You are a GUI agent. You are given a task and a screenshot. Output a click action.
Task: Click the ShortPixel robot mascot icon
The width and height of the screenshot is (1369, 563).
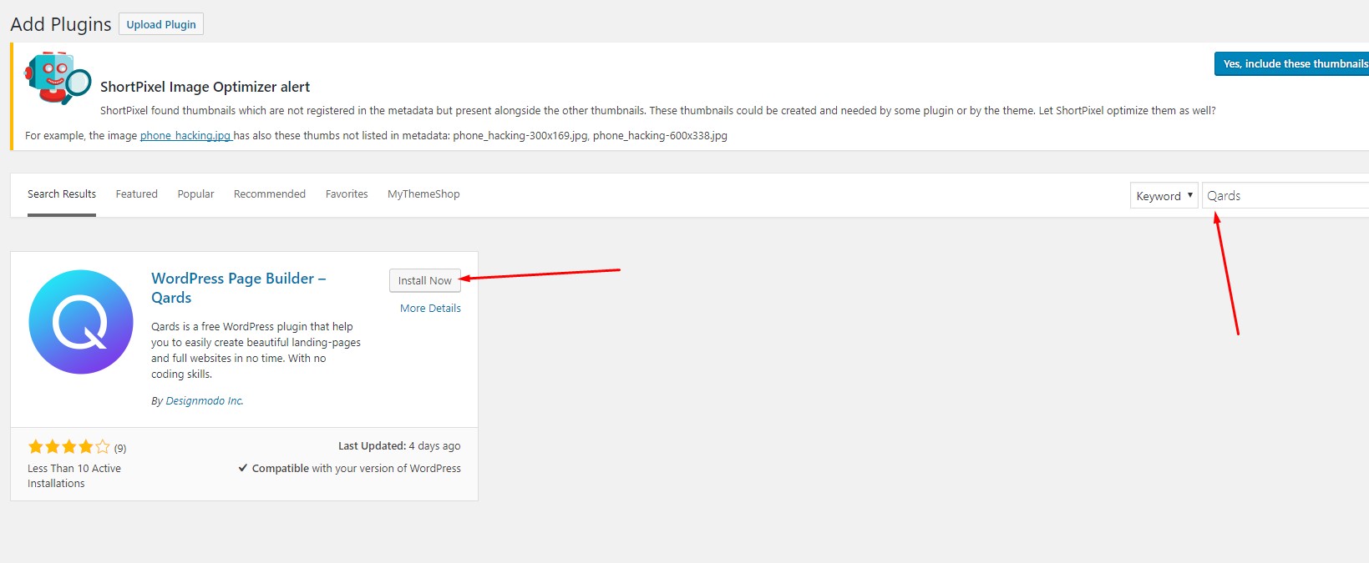point(58,78)
